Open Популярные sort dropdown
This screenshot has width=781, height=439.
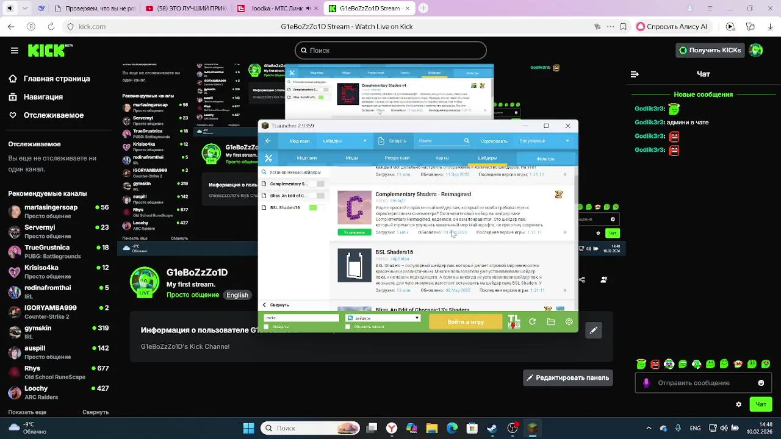[x=544, y=141]
